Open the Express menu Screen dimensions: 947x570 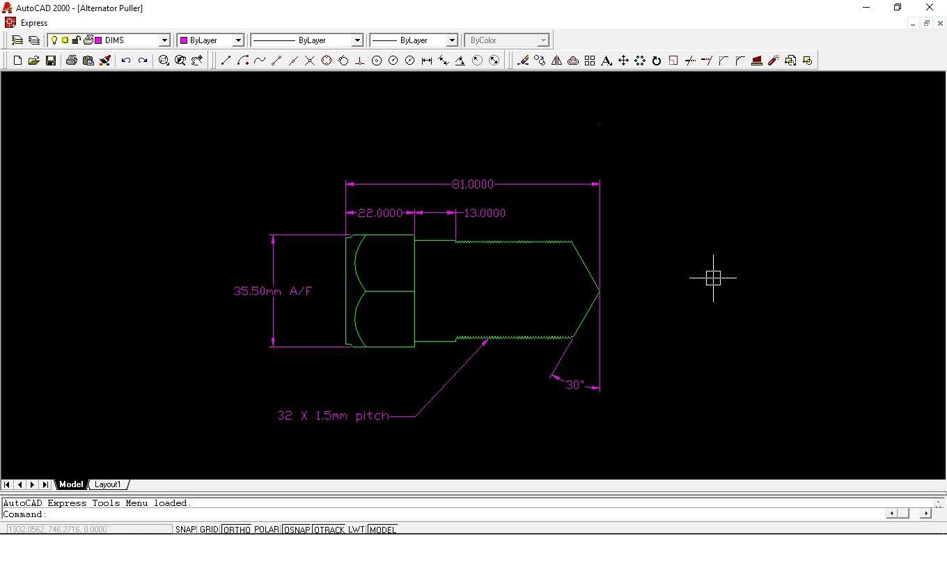click(34, 23)
